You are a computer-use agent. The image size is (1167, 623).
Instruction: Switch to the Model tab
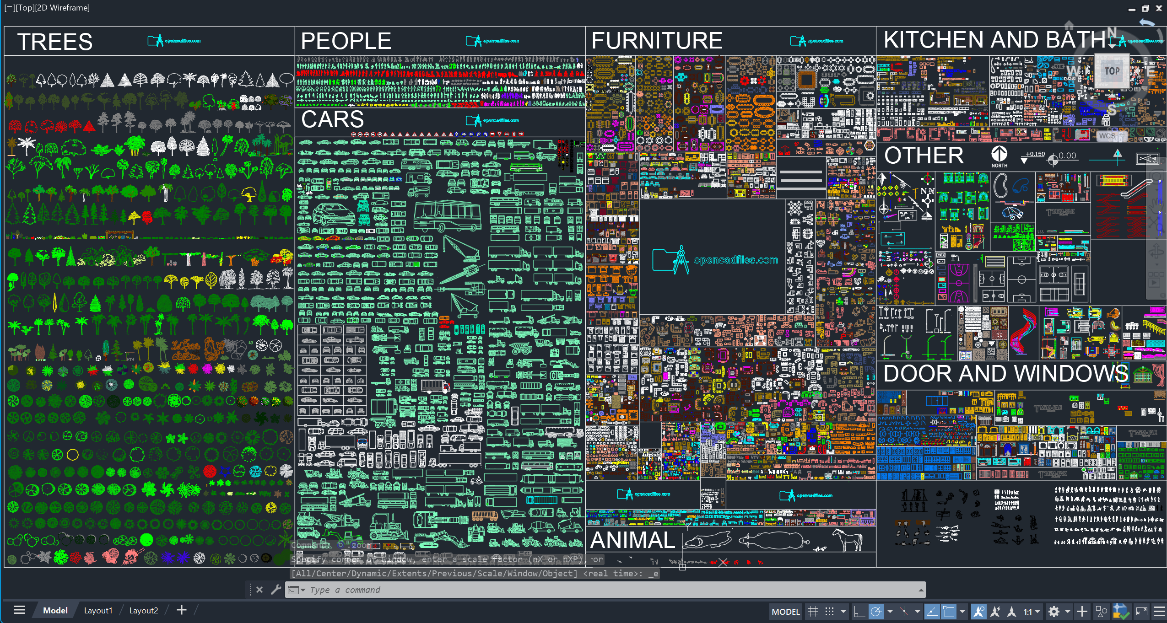coord(55,610)
